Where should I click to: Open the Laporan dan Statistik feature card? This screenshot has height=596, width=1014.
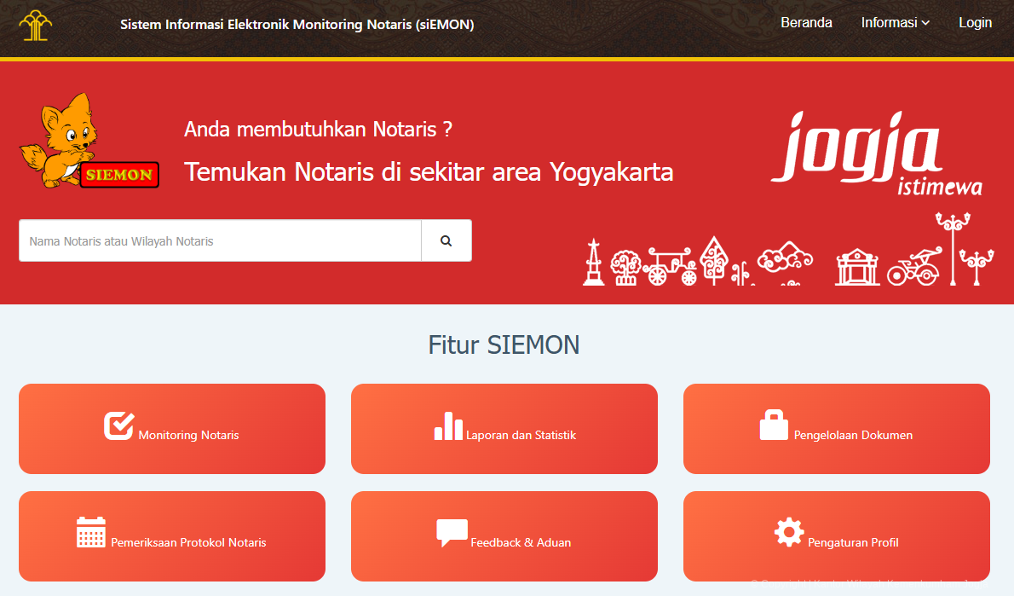[504, 429]
